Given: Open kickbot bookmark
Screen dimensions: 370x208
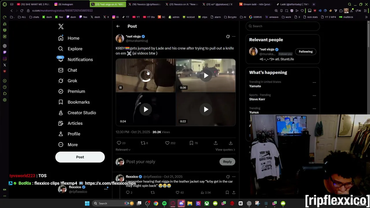Looking at the screenshot, I should coord(188,17).
